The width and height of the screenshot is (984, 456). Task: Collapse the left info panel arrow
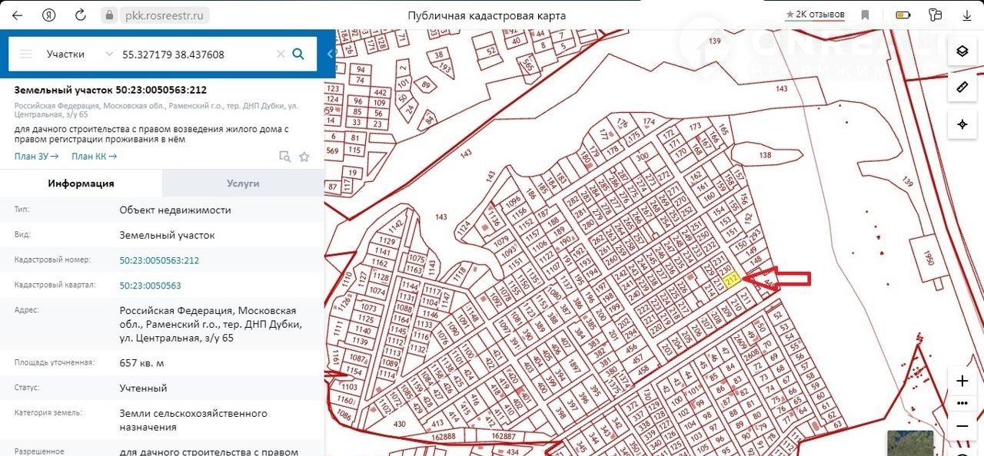[x=330, y=54]
